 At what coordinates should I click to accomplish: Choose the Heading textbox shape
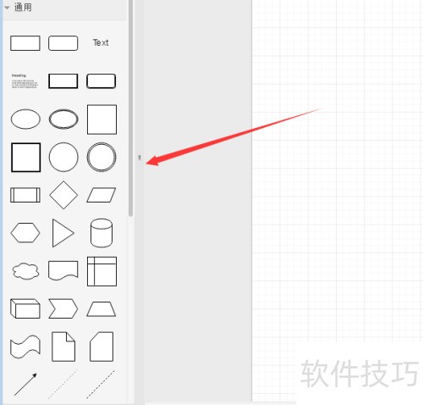click(25, 81)
